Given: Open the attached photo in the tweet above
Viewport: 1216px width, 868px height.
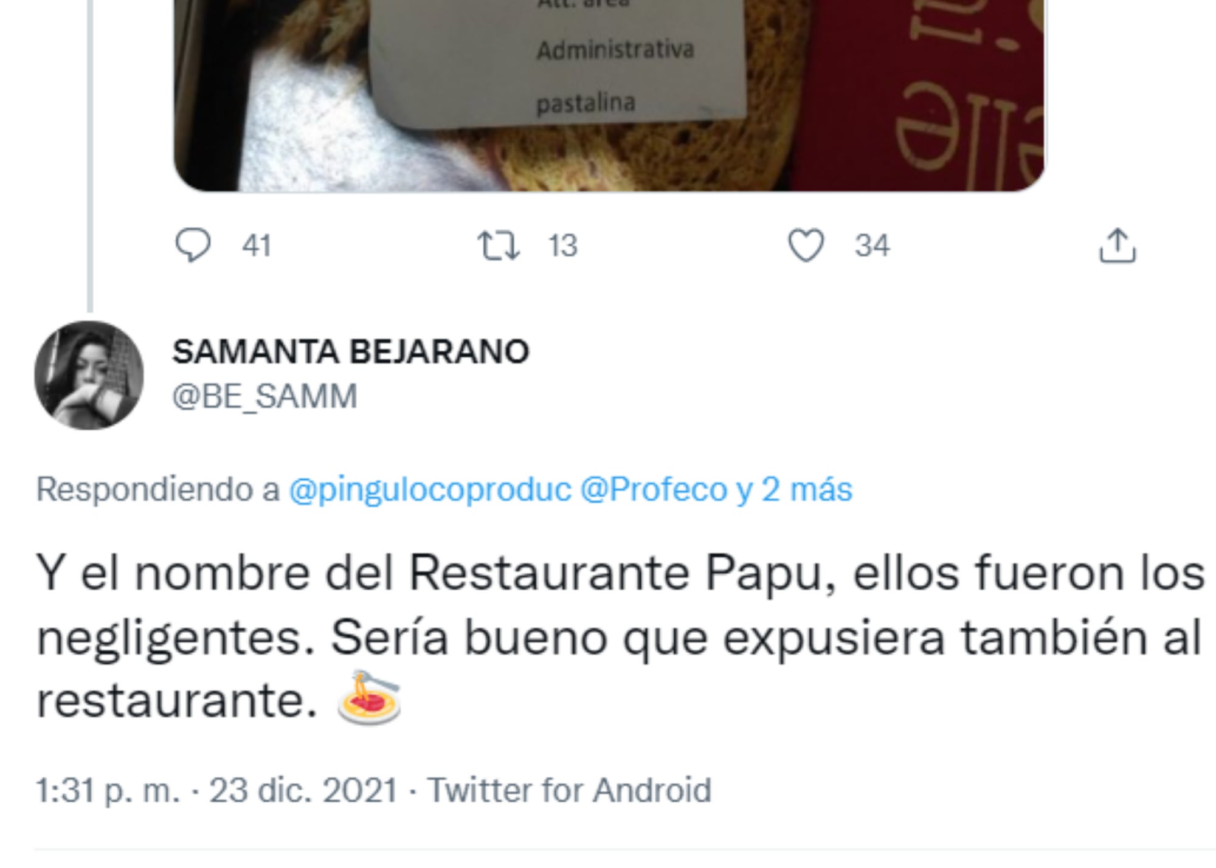Looking at the screenshot, I should click(x=609, y=95).
